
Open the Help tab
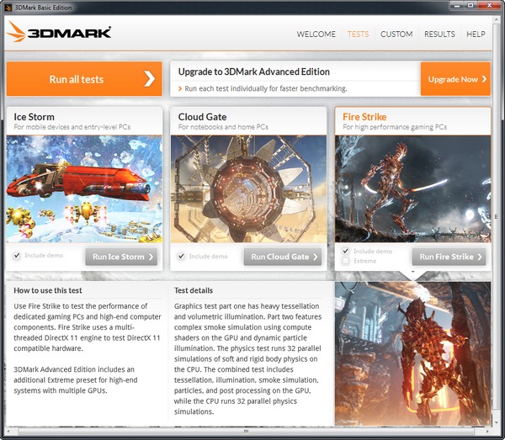pos(476,34)
